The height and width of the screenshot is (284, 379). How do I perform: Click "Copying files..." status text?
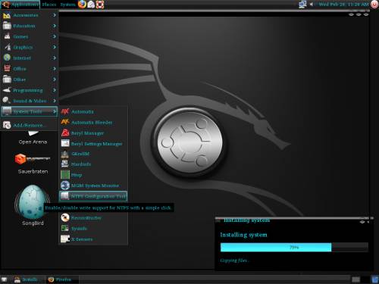(235, 261)
